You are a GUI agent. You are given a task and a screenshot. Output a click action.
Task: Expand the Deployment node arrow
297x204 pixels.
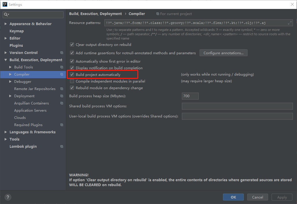coord(10,96)
